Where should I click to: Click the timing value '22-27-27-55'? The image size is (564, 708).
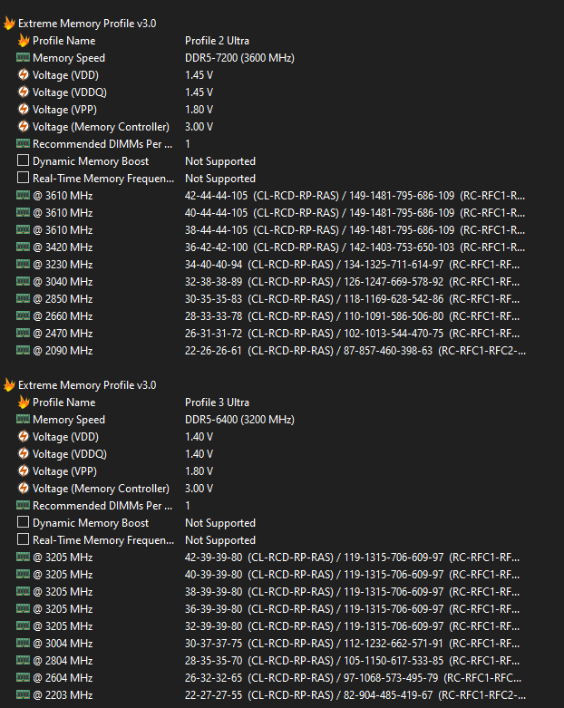pos(214,694)
